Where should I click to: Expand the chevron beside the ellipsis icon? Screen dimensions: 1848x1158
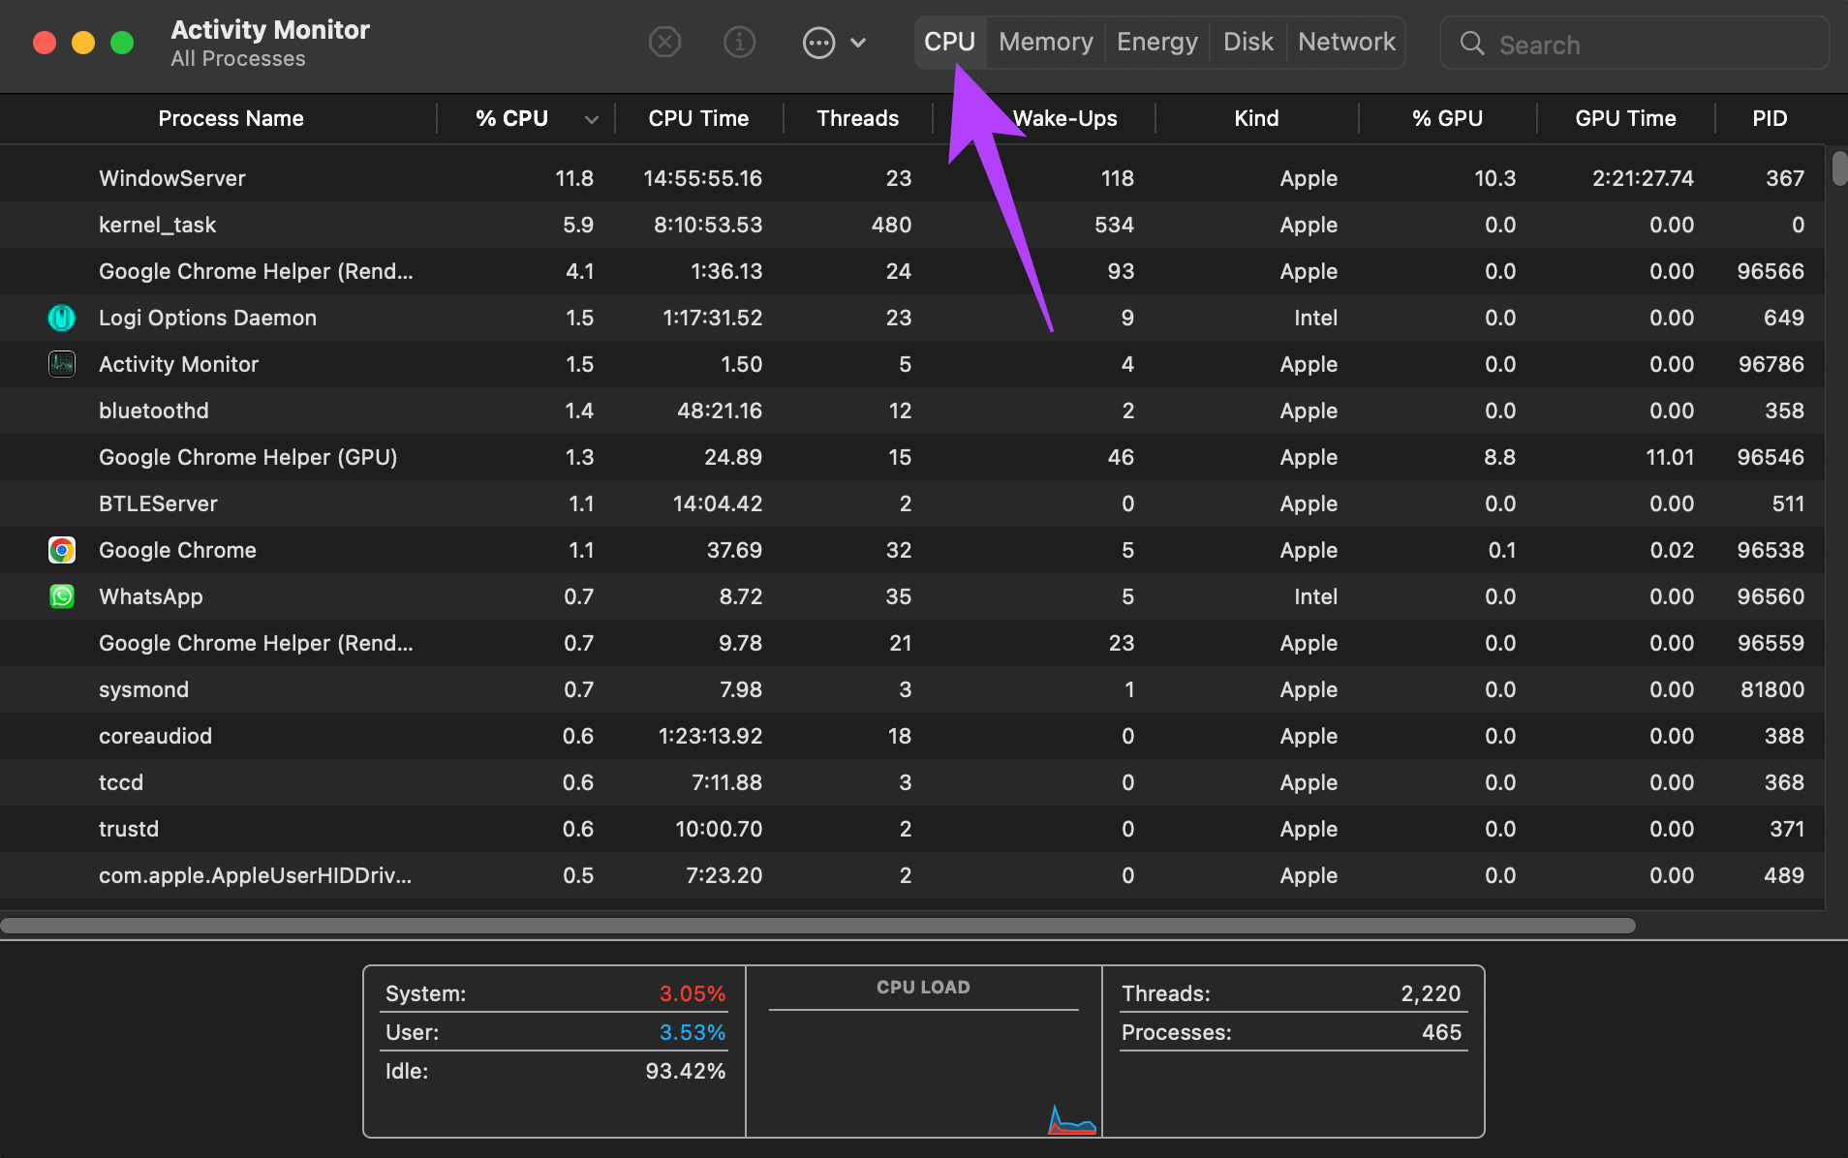pyautogui.click(x=858, y=43)
